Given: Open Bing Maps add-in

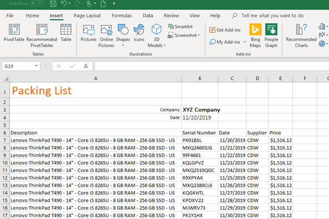Looking at the screenshot, I should (255, 35).
